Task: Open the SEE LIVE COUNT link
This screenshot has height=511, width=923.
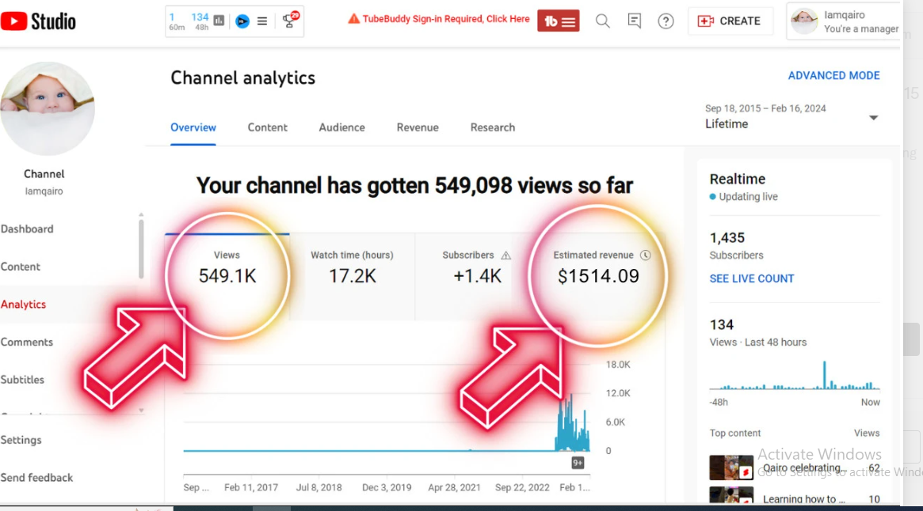Action: [x=751, y=278]
